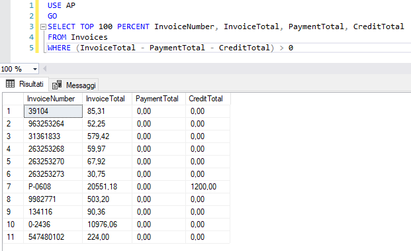The width and height of the screenshot is (411, 251).
Task: Open the 100 % zoom dropdown
Action: click(34, 70)
